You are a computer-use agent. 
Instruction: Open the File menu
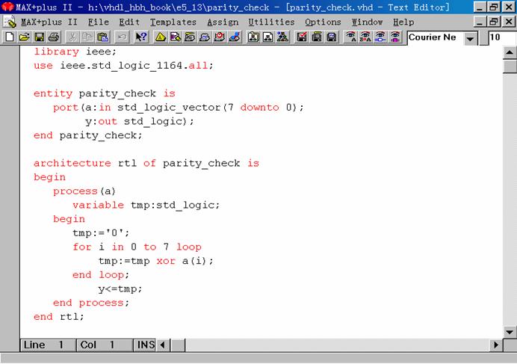99,22
